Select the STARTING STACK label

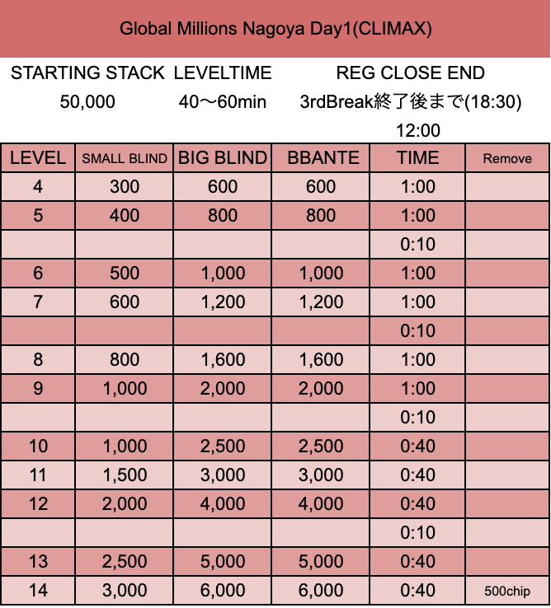tap(87, 73)
